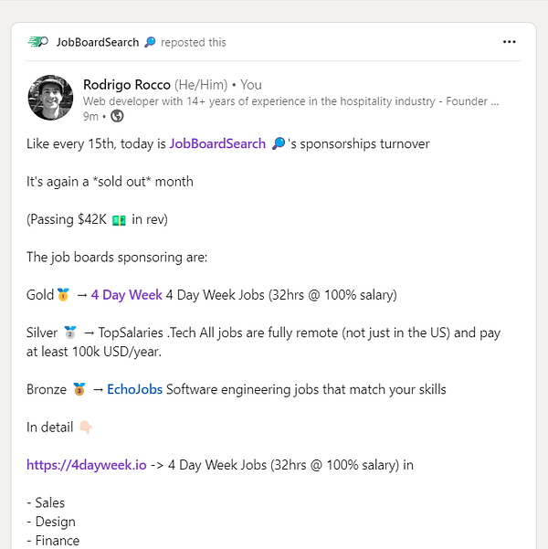Image resolution: width=548 pixels, height=549 pixels.
Task: Click the silver medal emoji
Action: [70, 333]
